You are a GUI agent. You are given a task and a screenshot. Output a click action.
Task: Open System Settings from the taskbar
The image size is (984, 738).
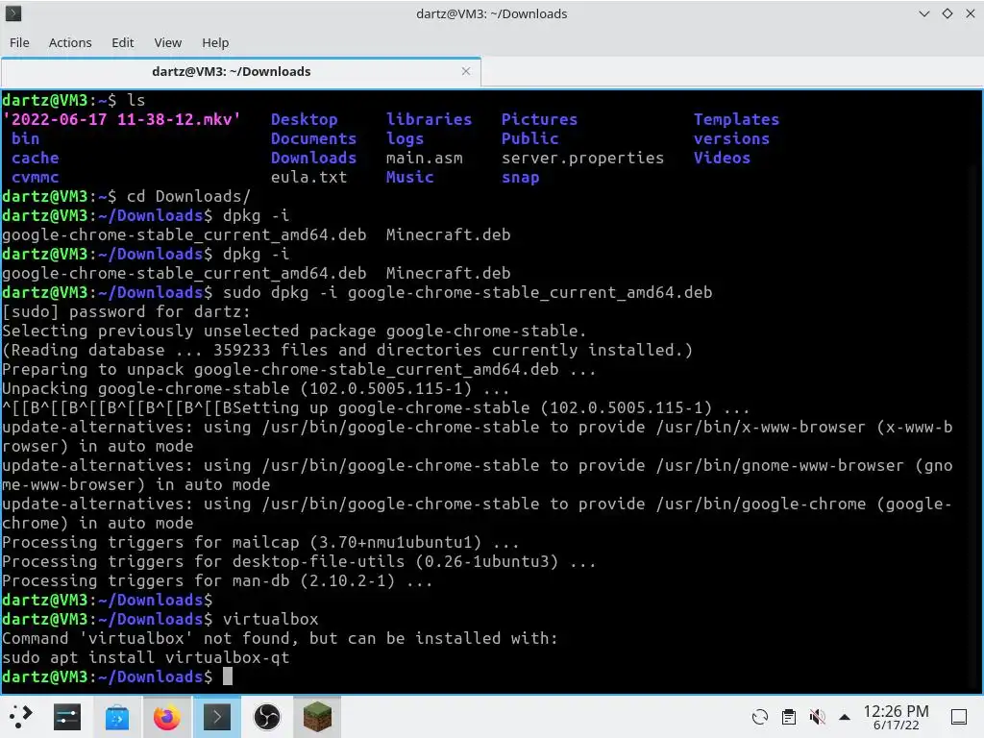pyautogui.click(x=67, y=717)
